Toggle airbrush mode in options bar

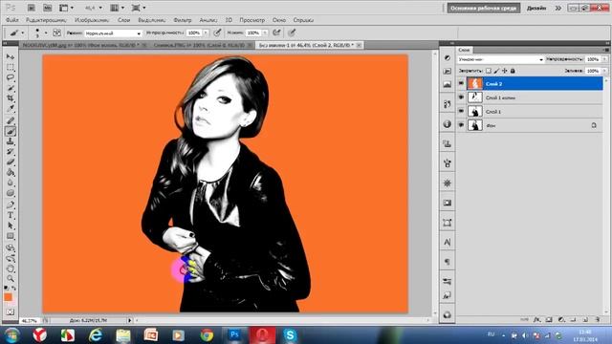point(276,32)
